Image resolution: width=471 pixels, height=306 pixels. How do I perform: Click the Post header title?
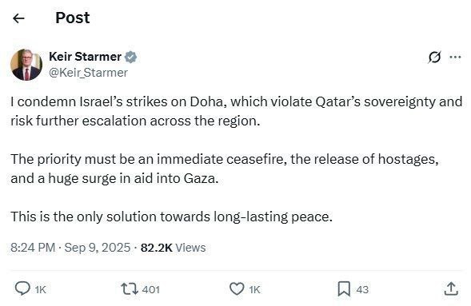73,18
